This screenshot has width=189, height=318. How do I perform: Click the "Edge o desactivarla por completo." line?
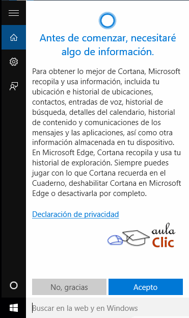point(89,193)
